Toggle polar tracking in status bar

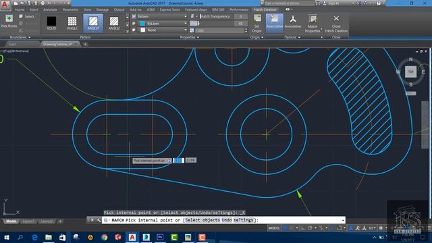(x=310, y=228)
